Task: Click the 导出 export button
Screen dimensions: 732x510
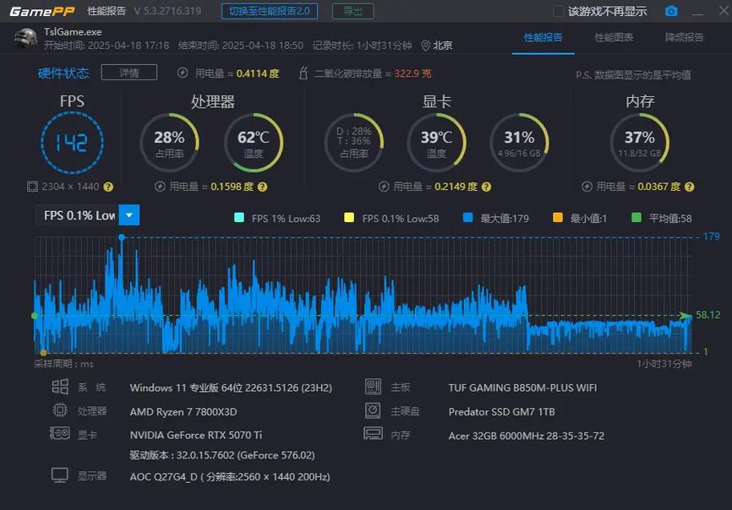Action: pyautogui.click(x=353, y=11)
